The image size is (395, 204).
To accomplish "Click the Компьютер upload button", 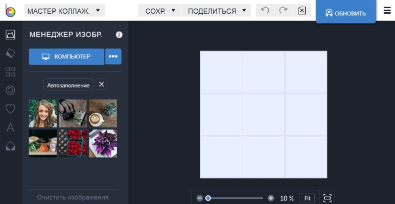I will coord(66,57).
